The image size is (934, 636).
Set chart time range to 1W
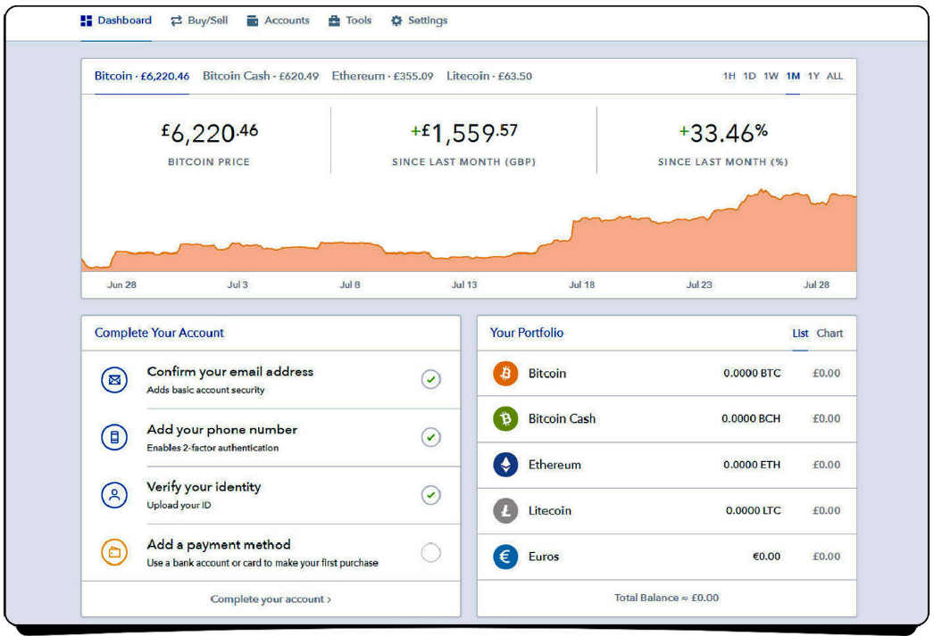tap(771, 76)
